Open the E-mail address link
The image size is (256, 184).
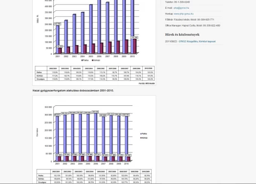pos(181,8)
